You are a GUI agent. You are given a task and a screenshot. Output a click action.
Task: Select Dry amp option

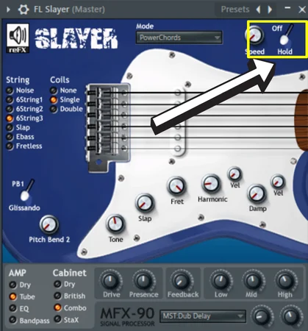tap(20, 285)
